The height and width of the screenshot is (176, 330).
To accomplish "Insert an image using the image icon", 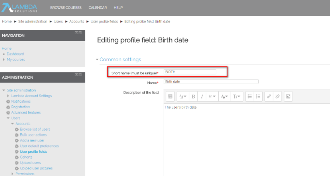I will pos(288,97).
